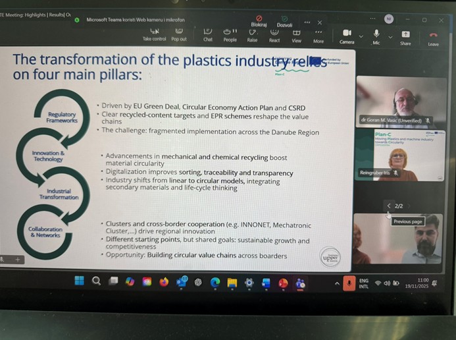
Task: Show the People participants list
Action: [230, 34]
